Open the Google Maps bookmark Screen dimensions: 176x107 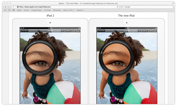[x=36, y=10]
